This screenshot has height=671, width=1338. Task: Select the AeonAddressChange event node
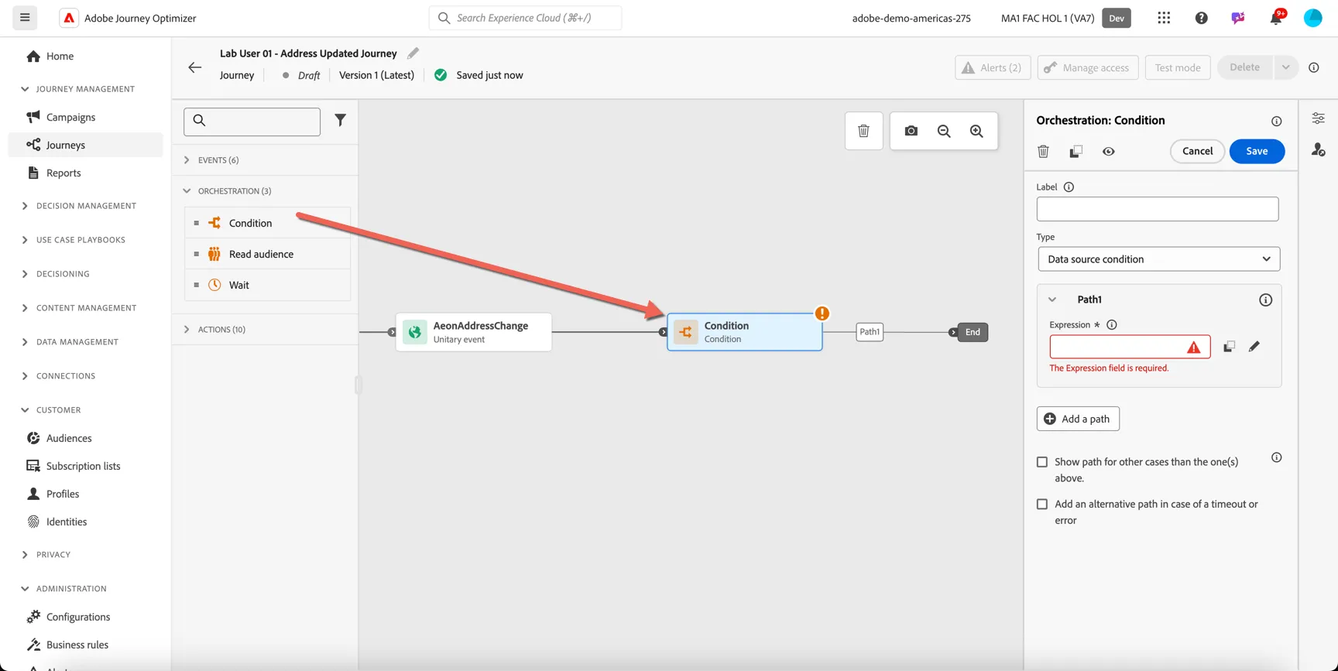pos(474,332)
